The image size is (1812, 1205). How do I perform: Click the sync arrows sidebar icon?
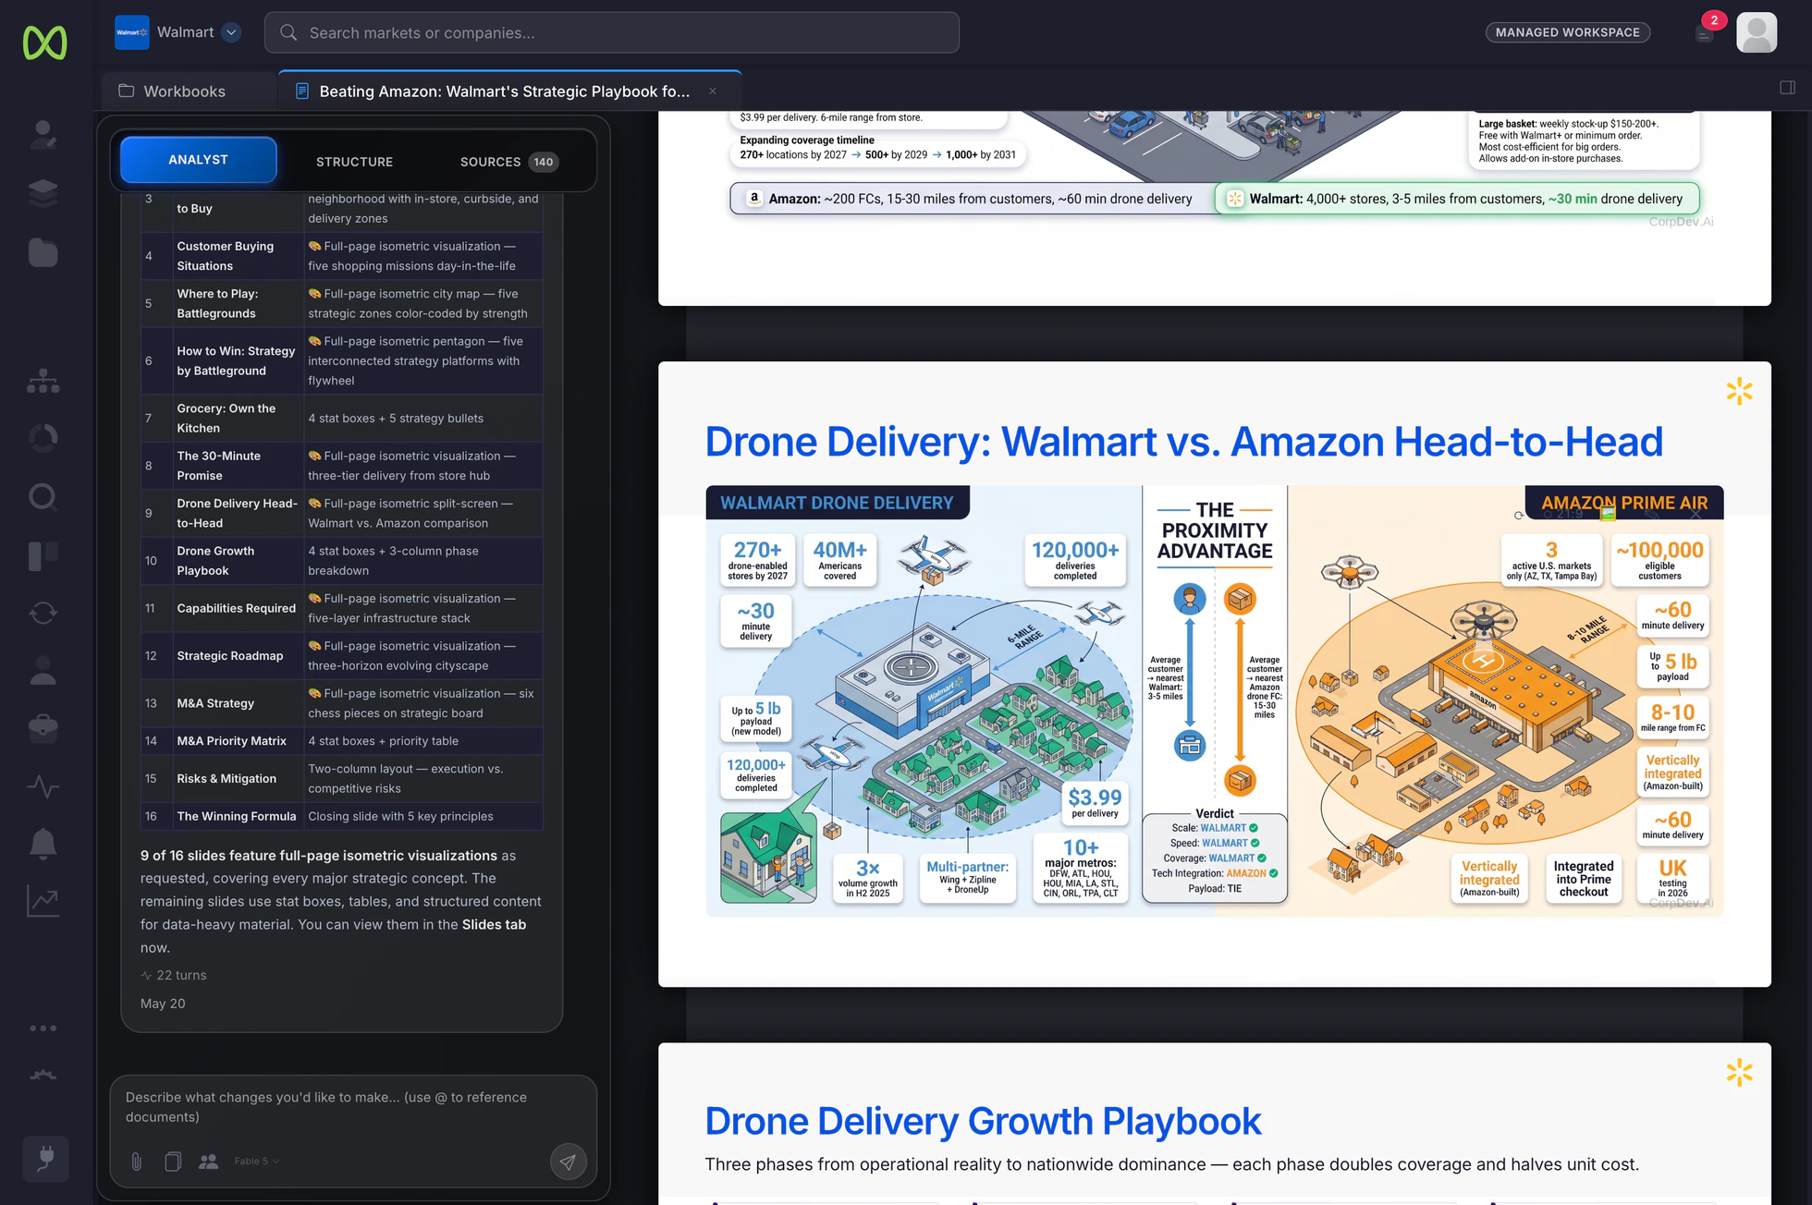[x=43, y=613]
